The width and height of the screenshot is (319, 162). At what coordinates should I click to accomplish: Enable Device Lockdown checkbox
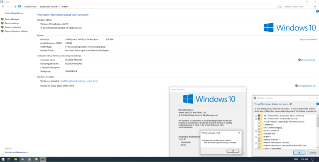pyautogui.click(x=259, y=131)
